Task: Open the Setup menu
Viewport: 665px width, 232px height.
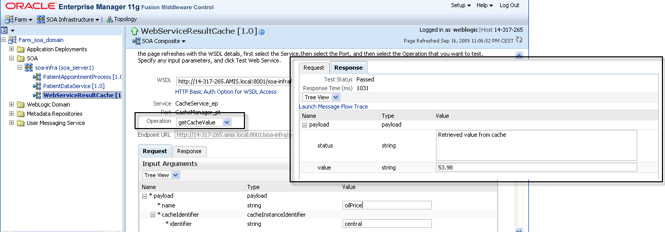Action: (461, 5)
